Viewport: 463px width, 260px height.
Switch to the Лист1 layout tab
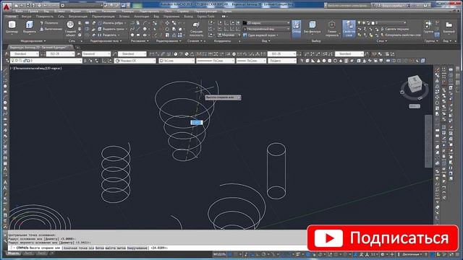pyautogui.click(x=28, y=253)
